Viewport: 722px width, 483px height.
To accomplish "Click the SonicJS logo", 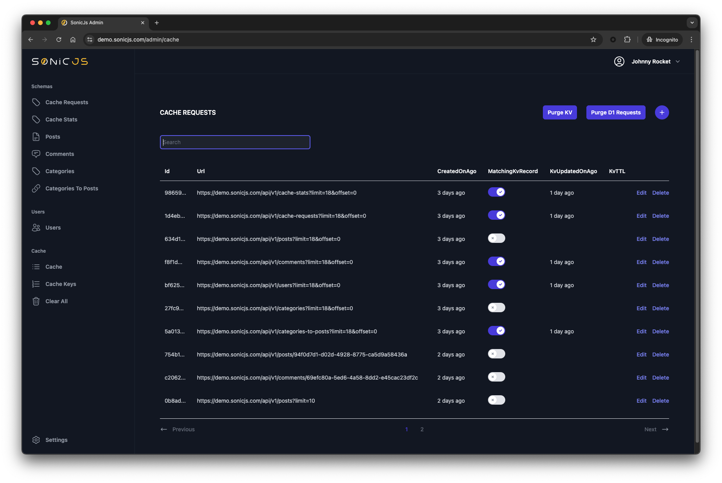I will 59,61.
